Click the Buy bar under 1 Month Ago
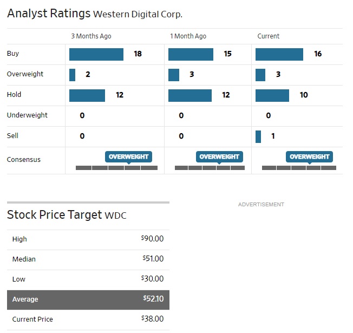Screen dimensions: 353x333 [x=191, y=54]
